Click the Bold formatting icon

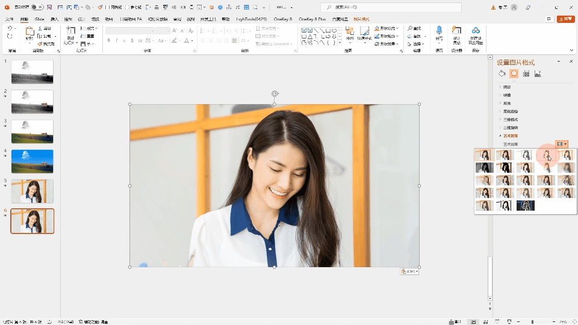(x=109, y=40)
